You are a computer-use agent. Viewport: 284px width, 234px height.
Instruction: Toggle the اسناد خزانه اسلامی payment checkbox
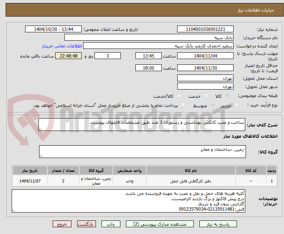[x=183, y=105]
